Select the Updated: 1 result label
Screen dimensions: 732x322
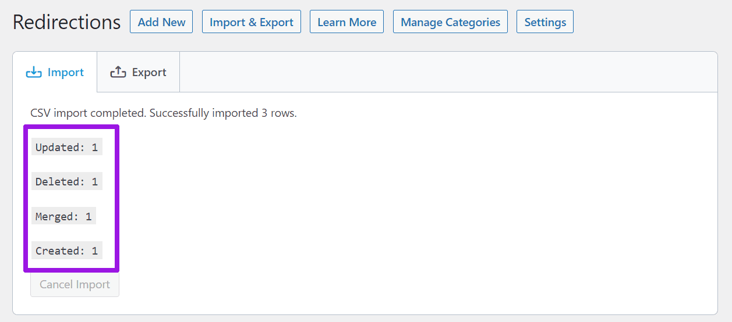[67, 147]
